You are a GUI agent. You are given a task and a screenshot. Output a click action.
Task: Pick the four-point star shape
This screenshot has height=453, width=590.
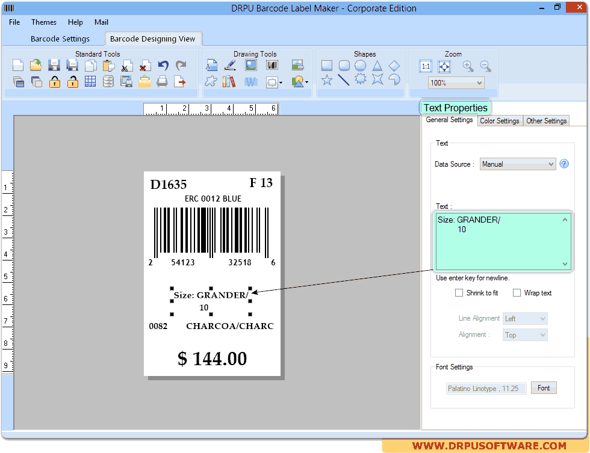(377, 79)
